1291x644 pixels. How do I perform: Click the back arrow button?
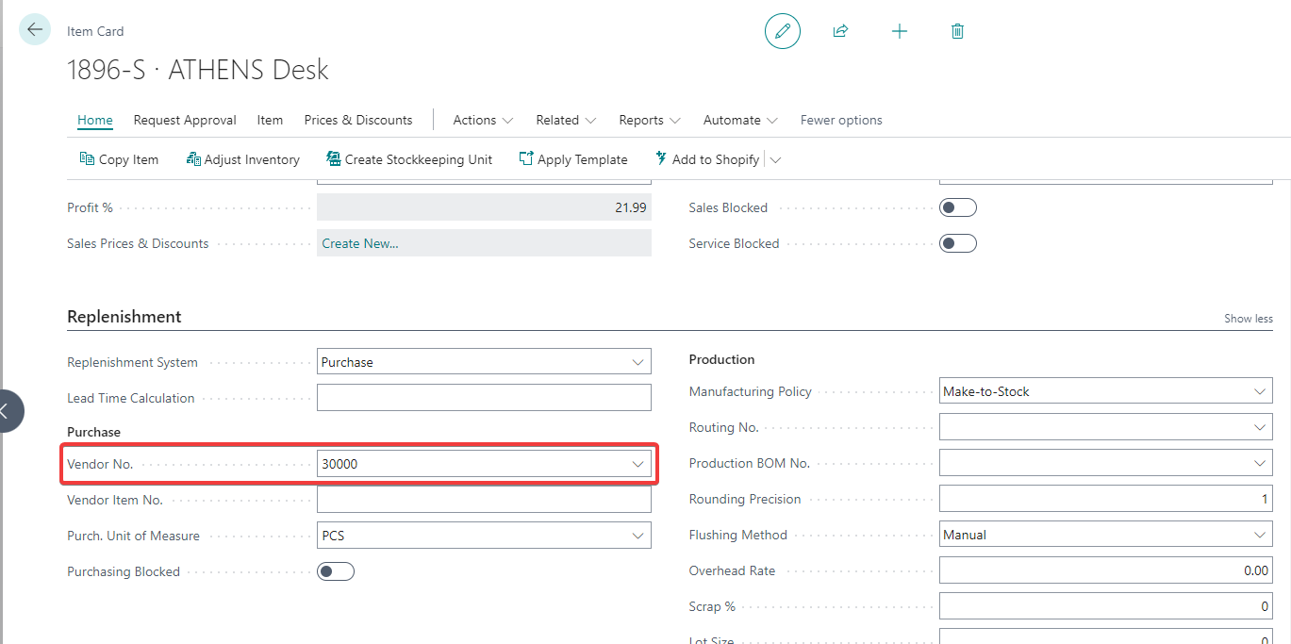[35, 30]
